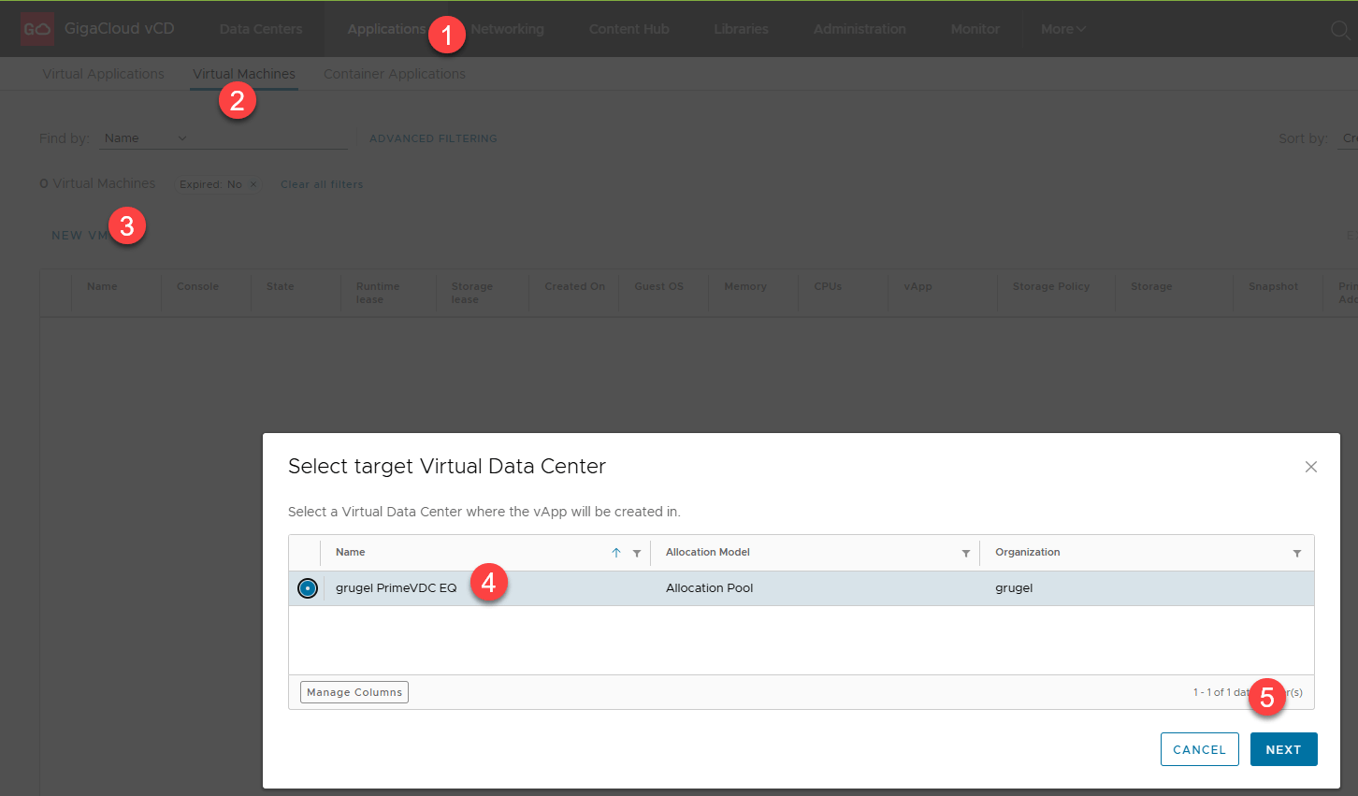Image resolution: width=1358 pixels, height=796 pixels.
Task: Open the Find by Name dropdown
Action: point(145,138)
